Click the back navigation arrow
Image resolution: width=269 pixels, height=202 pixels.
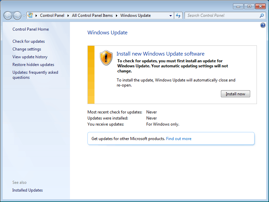(x=7, y=15)
